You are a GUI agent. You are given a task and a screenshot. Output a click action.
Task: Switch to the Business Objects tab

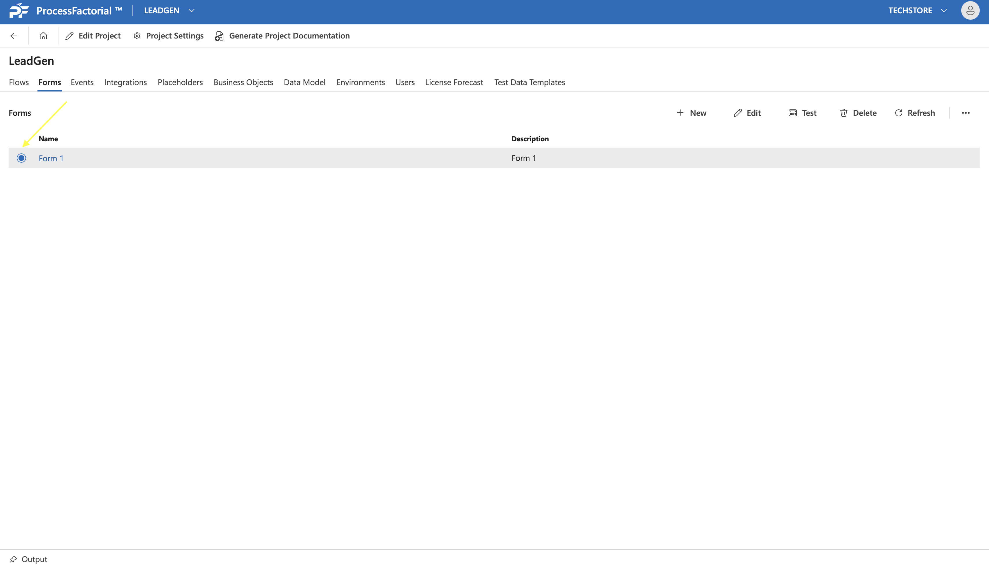[243, 82]
